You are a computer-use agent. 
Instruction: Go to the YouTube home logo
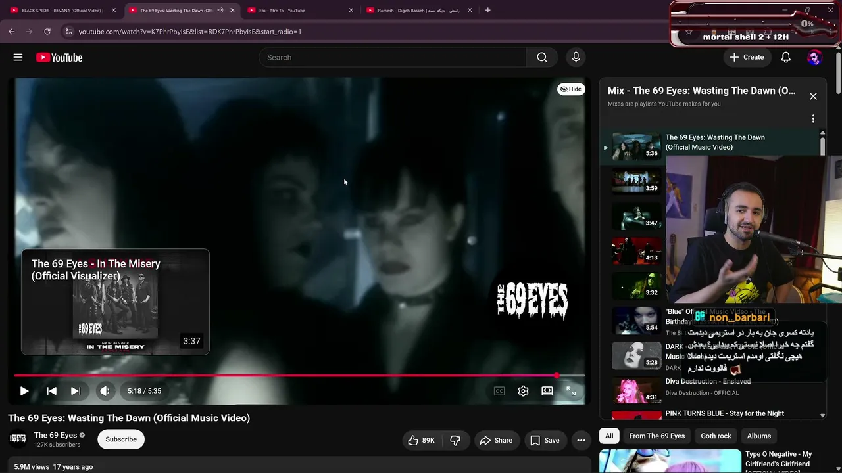click(x=59, y=57)
